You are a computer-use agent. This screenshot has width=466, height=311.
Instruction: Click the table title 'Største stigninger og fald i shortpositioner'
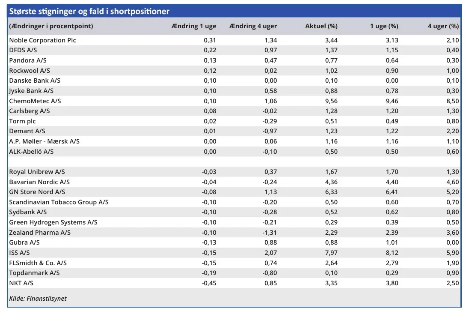click(89, 11)
